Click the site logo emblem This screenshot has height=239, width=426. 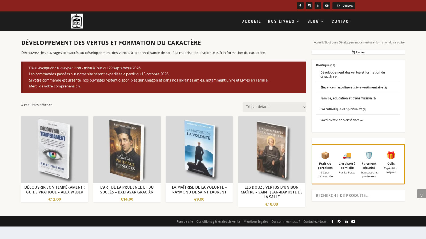click(77, 21)
